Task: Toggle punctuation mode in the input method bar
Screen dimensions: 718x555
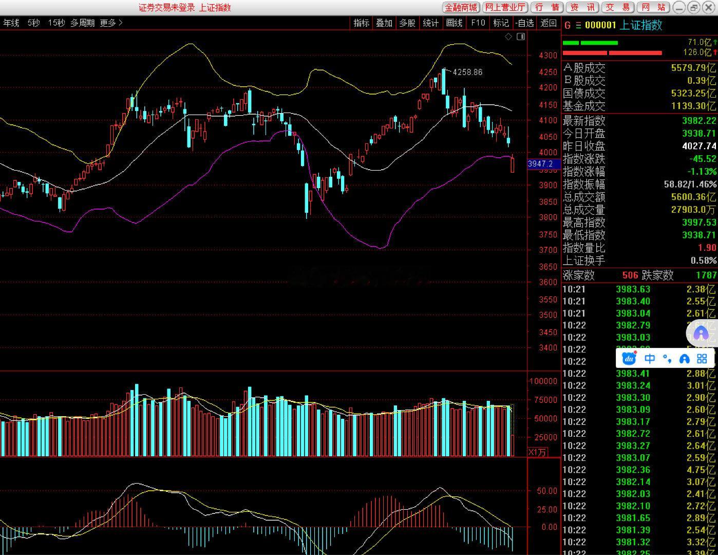Action: coord(667,359)
